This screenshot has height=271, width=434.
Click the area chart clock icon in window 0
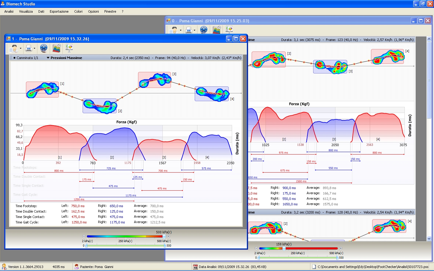pos(216,30)
